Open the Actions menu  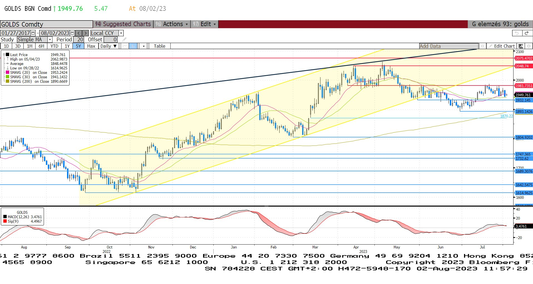[172, 24]
